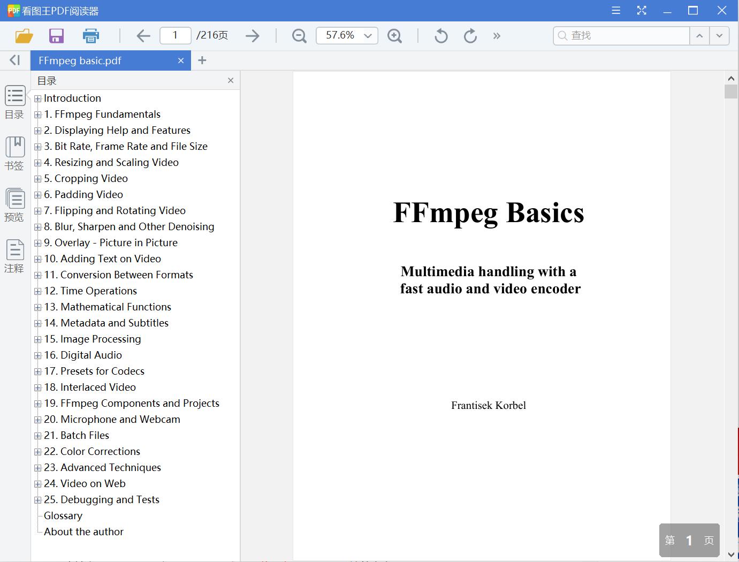Jump to 14. Metadata and Subtitles
This screenshot has height=562, width=739.
tap(106, 323)
